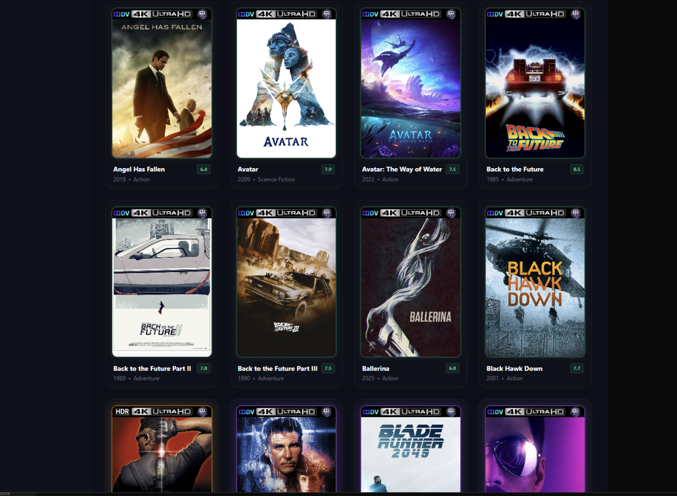Click the Angel Has Fallen title link
The image size is (677, 496).
139,169
